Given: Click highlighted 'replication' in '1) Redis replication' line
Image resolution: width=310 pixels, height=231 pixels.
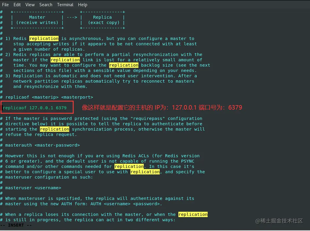Looking at the screenshot, I should [44, 38].
